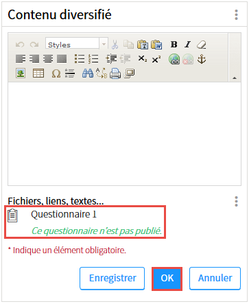Decrease the indent
Image resolution: width=249 pixels, height=304 pixels.
click(126, 59)
